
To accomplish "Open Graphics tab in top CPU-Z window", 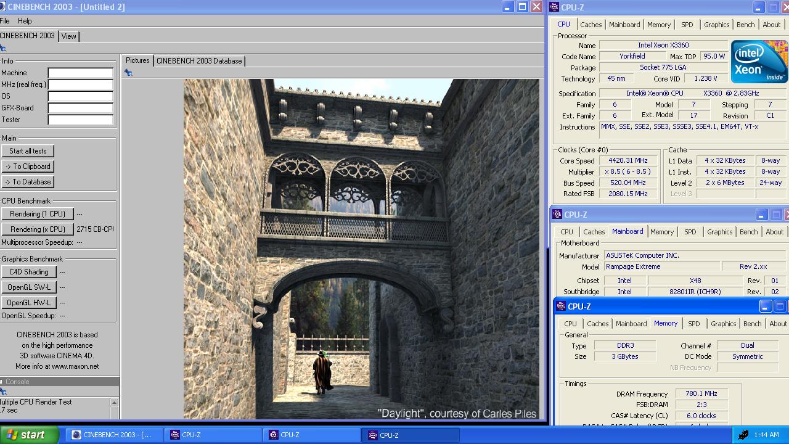I will (x=716, y=25).
